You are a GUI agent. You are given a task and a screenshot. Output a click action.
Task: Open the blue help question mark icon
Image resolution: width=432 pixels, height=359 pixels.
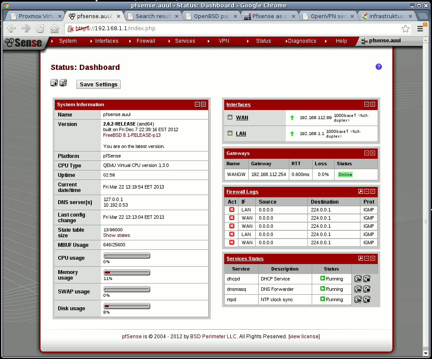tap(379, 67)
